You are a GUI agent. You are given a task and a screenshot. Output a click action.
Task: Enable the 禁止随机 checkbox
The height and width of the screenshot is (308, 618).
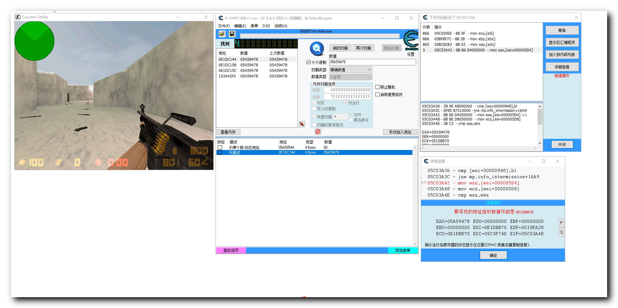click(378, 87)
